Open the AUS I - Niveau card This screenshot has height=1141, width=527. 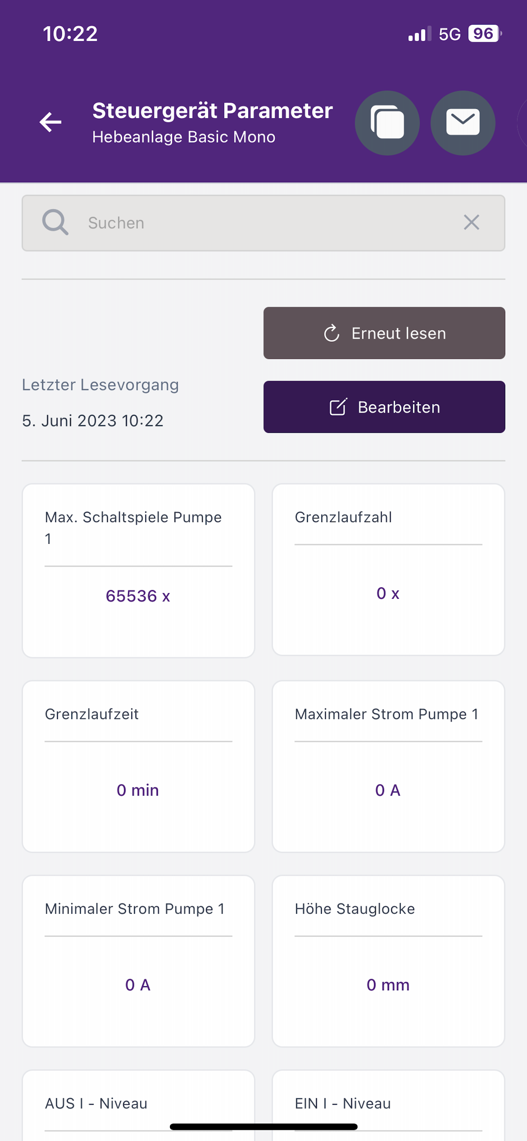click(138, 1106)
